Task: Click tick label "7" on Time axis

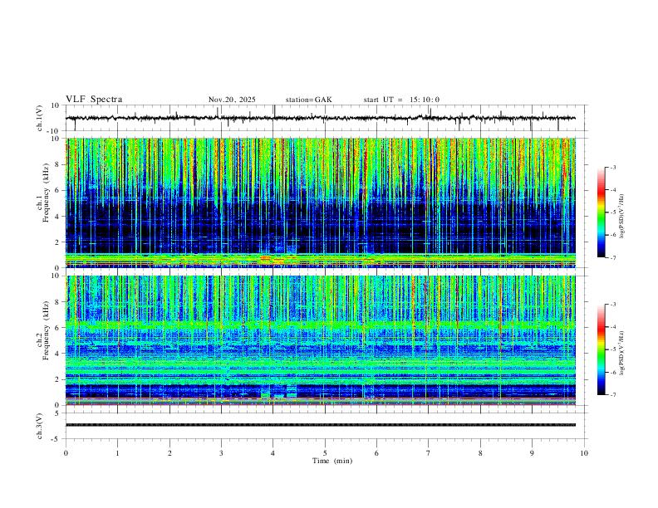Action: 429,453
